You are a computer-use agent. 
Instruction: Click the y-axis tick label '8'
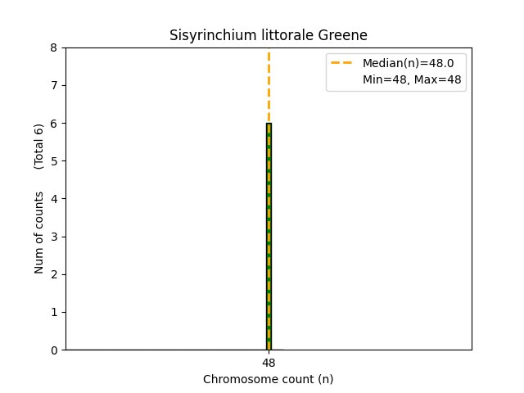[x=54, y=47]
